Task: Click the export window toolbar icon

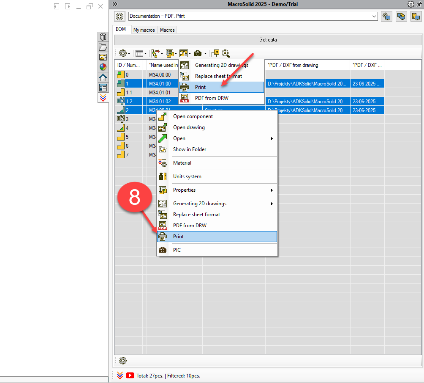Action: [215, 53]
